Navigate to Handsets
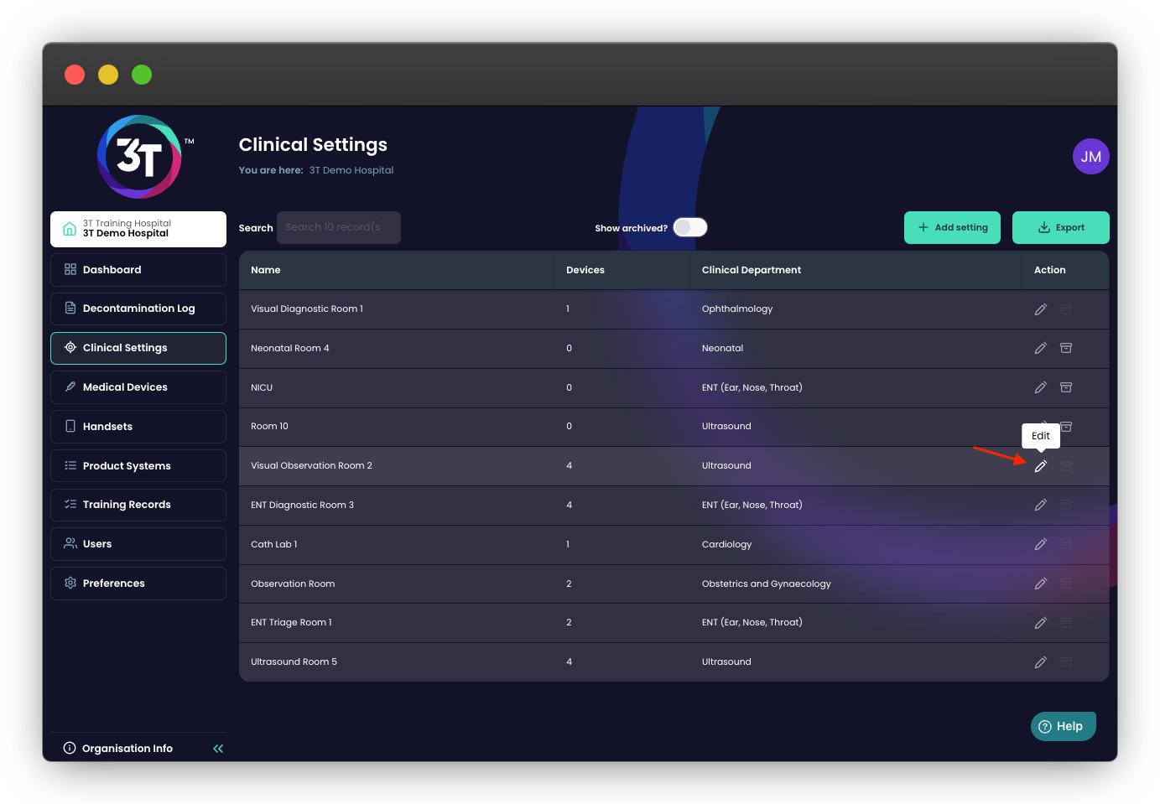1160x804 pixels. [x=138, y=427]
